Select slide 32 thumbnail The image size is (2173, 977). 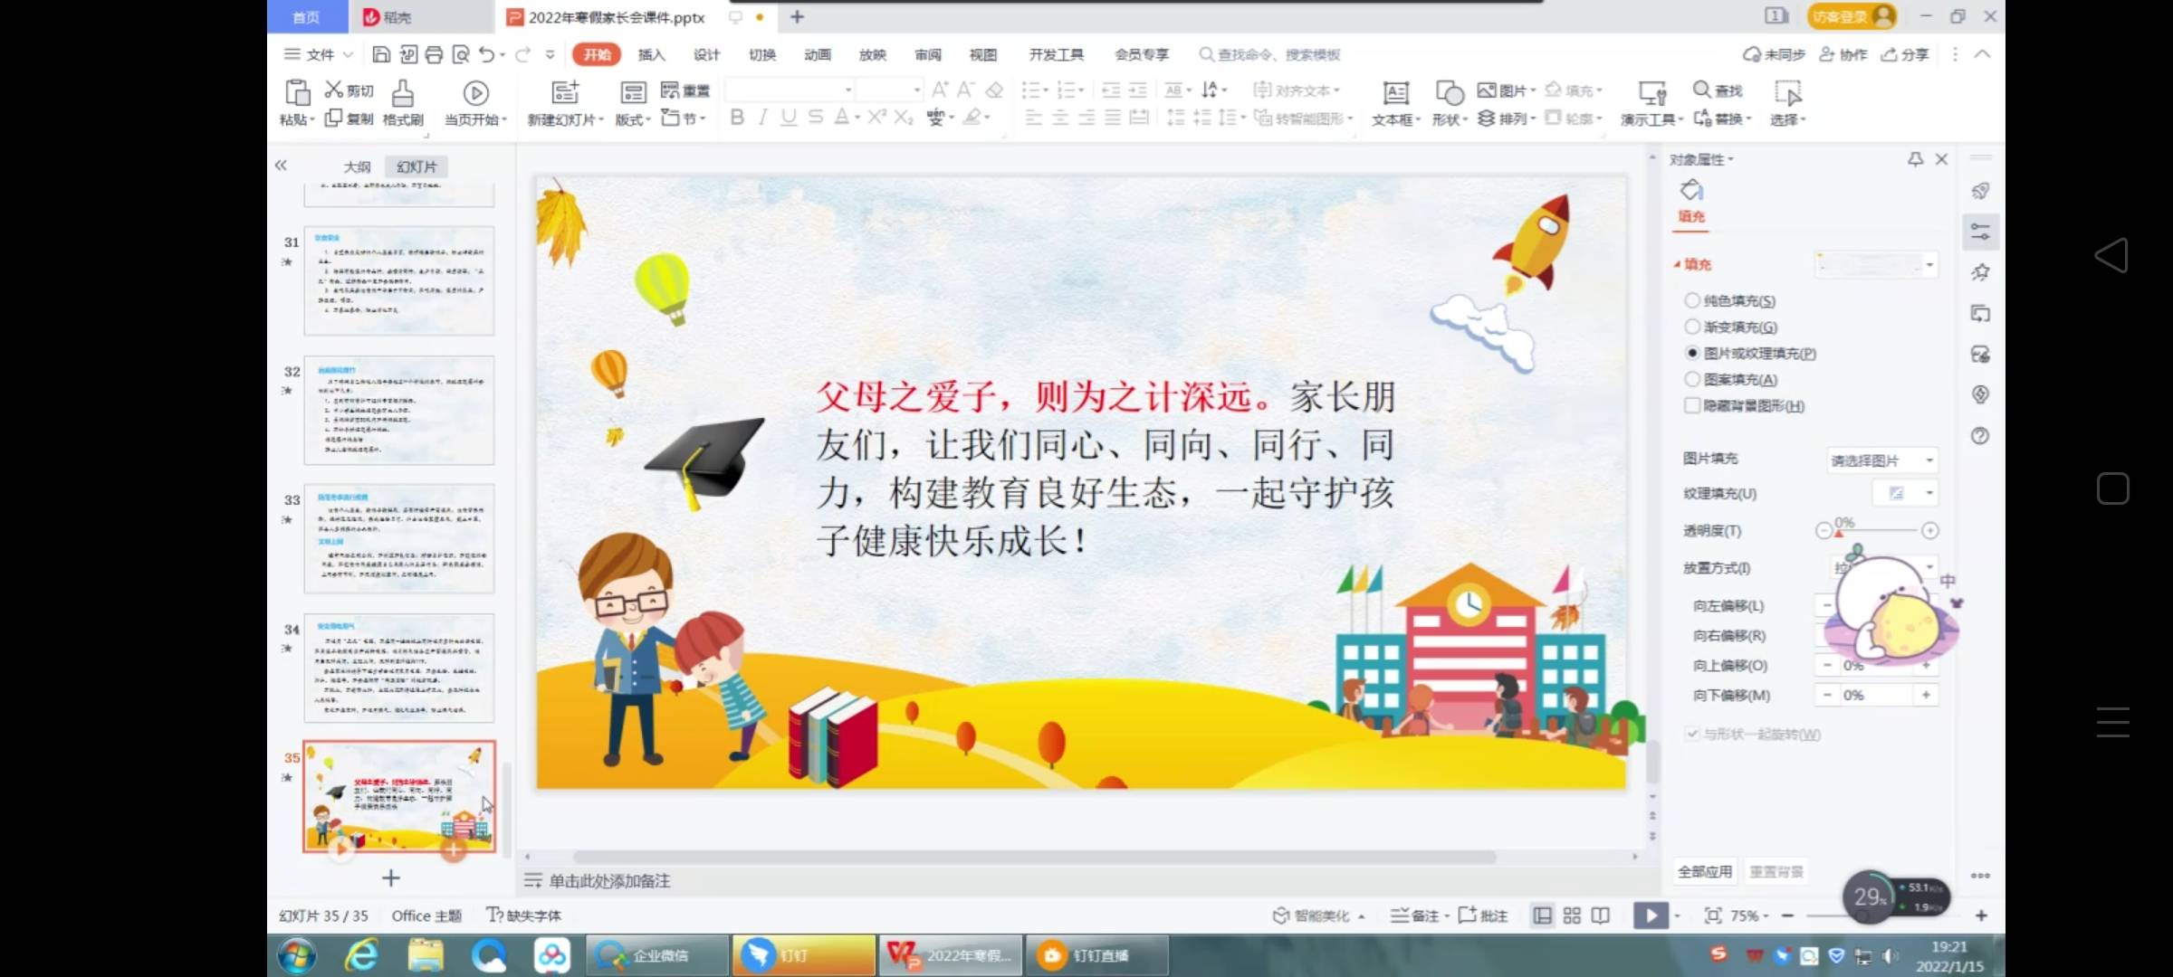pos(399,410)
